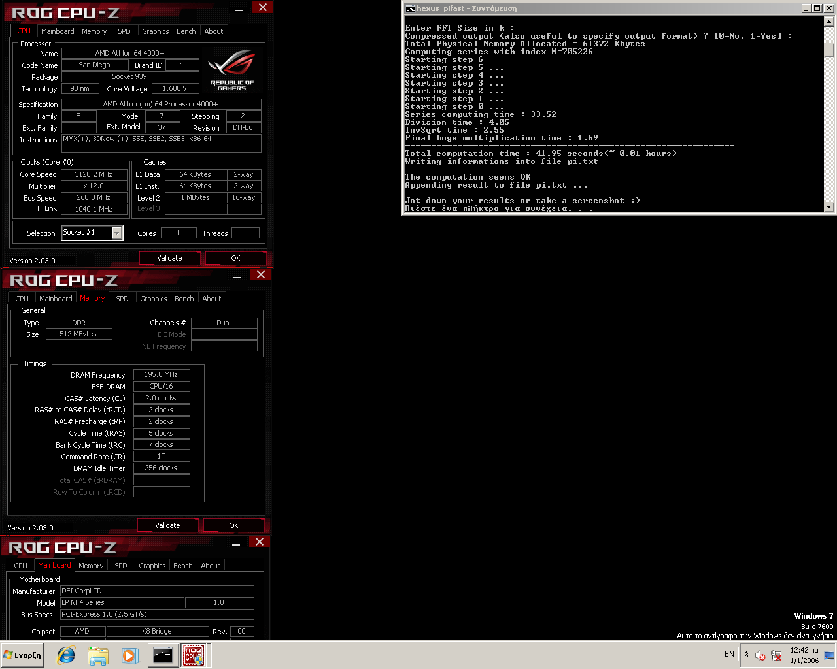This screenshot has width=837, height=669.
Task: Click the Bus Speed value 260.0 MHz
Action: [94, 197]
